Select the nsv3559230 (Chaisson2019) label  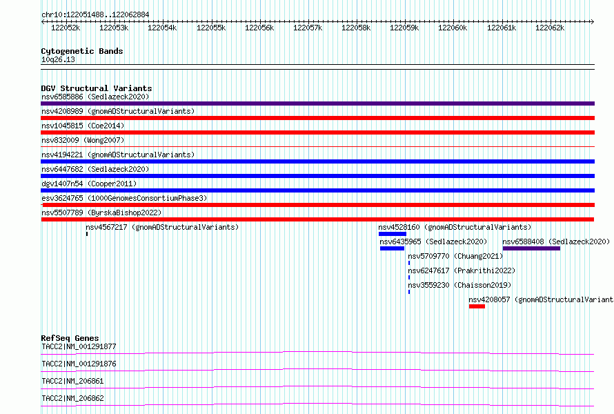point(459,285)
